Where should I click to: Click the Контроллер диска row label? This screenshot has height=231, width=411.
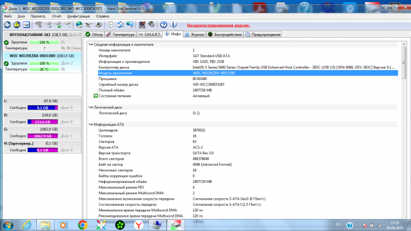114,67
